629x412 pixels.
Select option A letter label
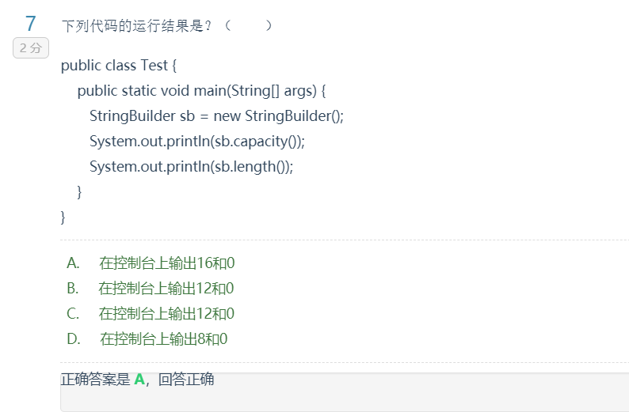(x=73, y=263)
